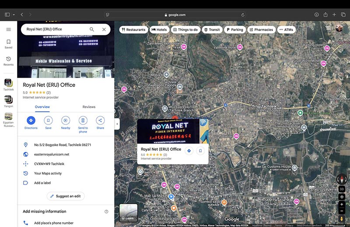Click the Suggest an edit button

(66, 196)
